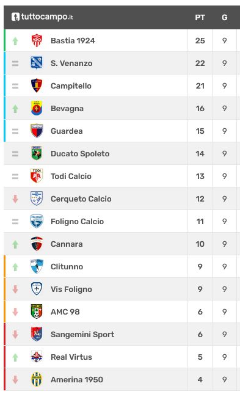Click the G column header
Screen dimensions: 240x397
click(225, 18)
